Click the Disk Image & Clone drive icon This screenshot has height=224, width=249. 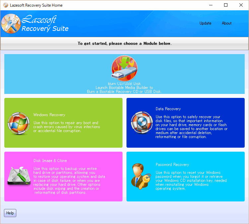point(19,176)
